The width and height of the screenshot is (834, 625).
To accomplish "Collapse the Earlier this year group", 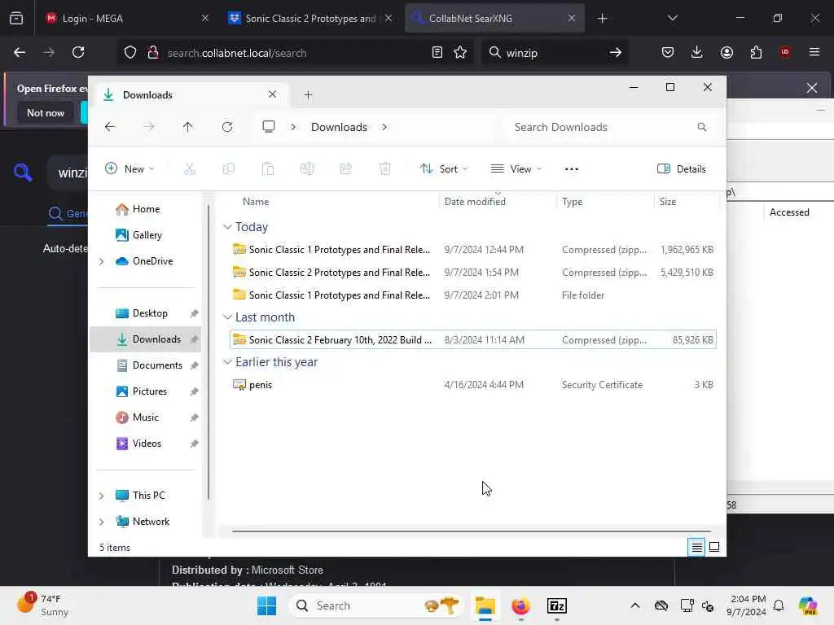I will pos(228,362).
